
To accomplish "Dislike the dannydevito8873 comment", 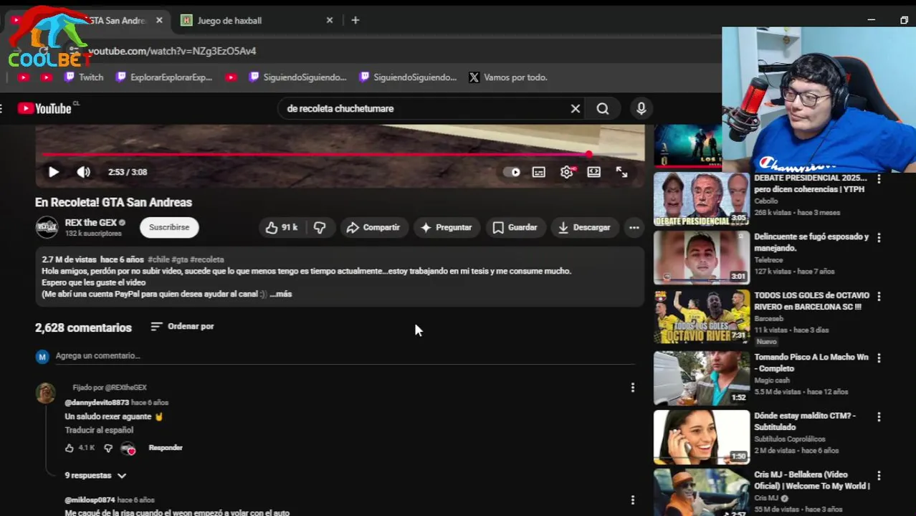I will [x=108, y=448].
